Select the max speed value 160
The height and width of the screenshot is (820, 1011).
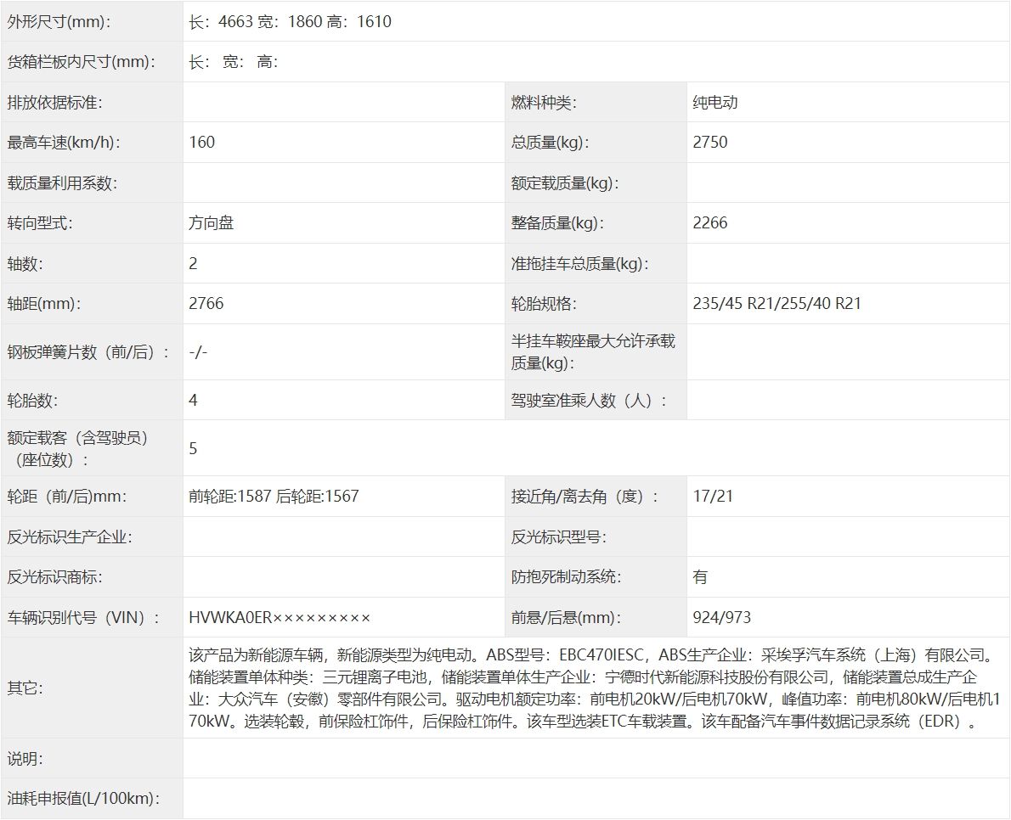[x=202, y=143]
